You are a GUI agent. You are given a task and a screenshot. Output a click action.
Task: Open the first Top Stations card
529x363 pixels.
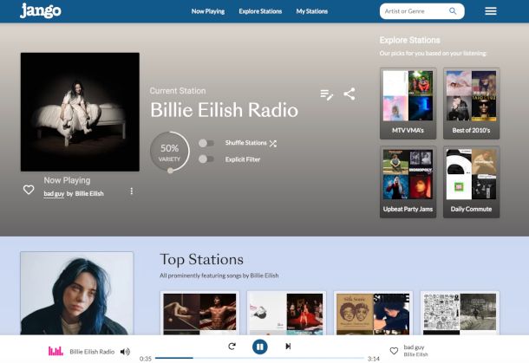199,313
